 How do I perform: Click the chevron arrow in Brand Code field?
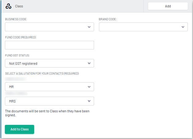(x=183, y=27)
